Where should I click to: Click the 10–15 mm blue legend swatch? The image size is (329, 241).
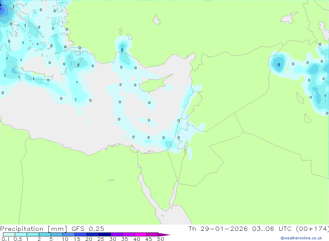(x=69, y=234)
